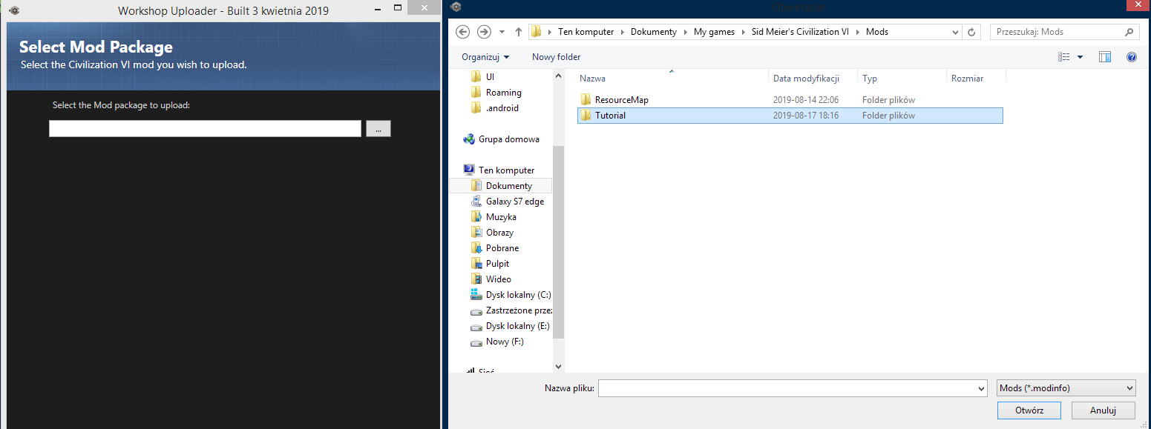Click date '2019-08-14 22:06' cell
The height and width of the screenshot is (429, 1151).
(x=806, y=99)
